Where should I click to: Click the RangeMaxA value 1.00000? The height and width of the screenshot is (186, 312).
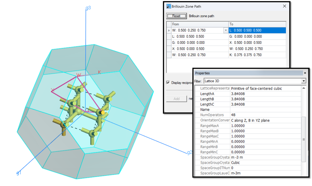point(266,126)
